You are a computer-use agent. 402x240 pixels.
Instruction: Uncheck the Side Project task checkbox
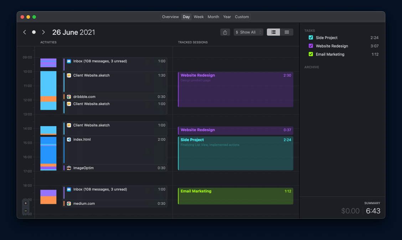point(311,38)
